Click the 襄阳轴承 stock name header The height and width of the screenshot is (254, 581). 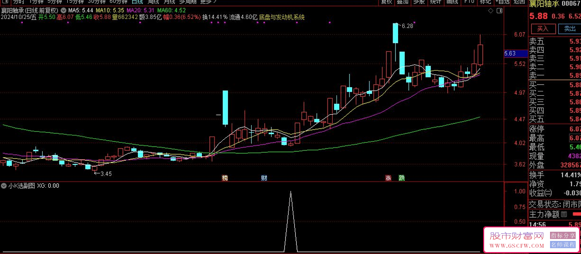545,4
